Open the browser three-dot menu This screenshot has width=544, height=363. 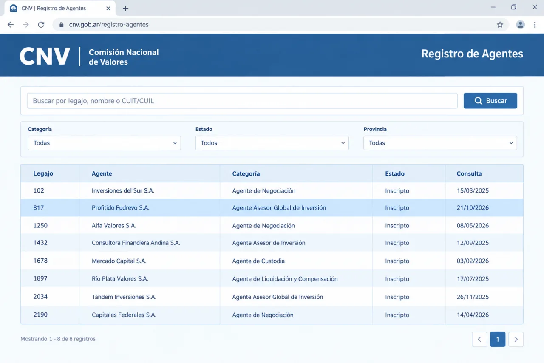pyautogui.click(x=535, y=25)
